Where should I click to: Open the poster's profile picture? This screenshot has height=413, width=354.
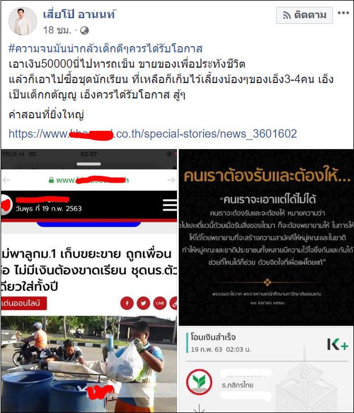click(23, 21)
